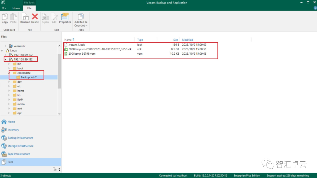Open Add to File Copy Job dropdown
The width and height of the screenshot is (317, 178).
[x=81, y=20]
